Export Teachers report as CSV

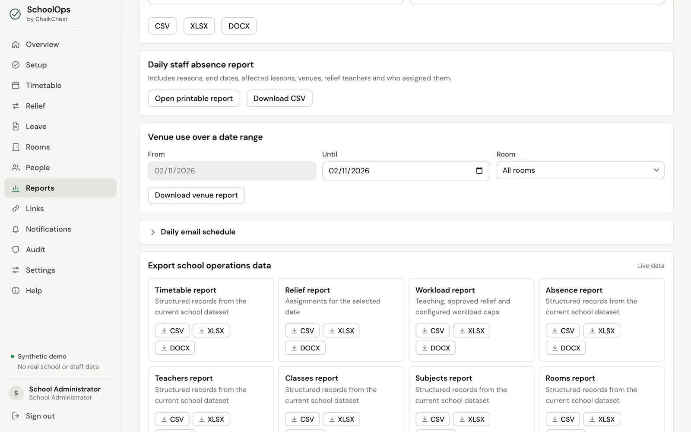pos(172,419)
